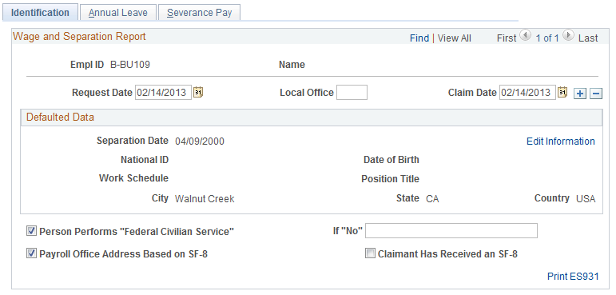The image size is (616, 295).
Task: Open the Edit Information link
Action: click(x=561, y=142)
